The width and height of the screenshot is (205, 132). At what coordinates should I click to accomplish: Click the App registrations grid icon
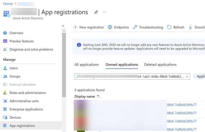[5, 126]
